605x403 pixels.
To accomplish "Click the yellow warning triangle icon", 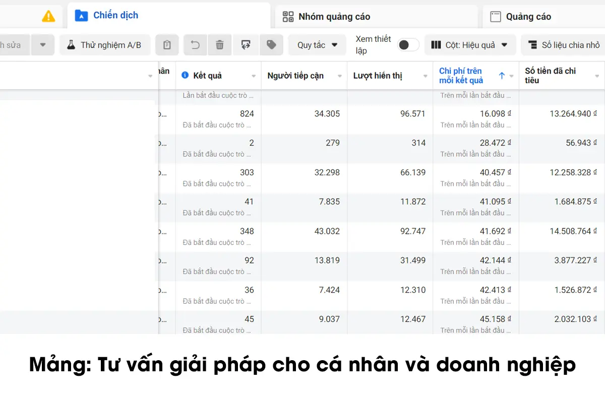I will tap(49, 16).
